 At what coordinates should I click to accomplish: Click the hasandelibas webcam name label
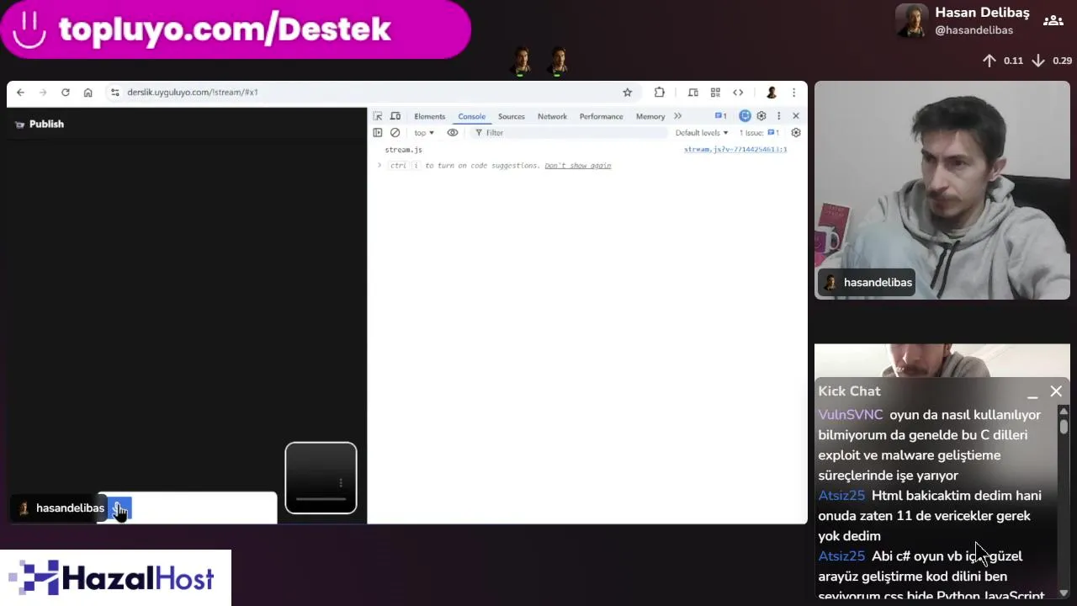pyautogui.click(x=867, y=283)
